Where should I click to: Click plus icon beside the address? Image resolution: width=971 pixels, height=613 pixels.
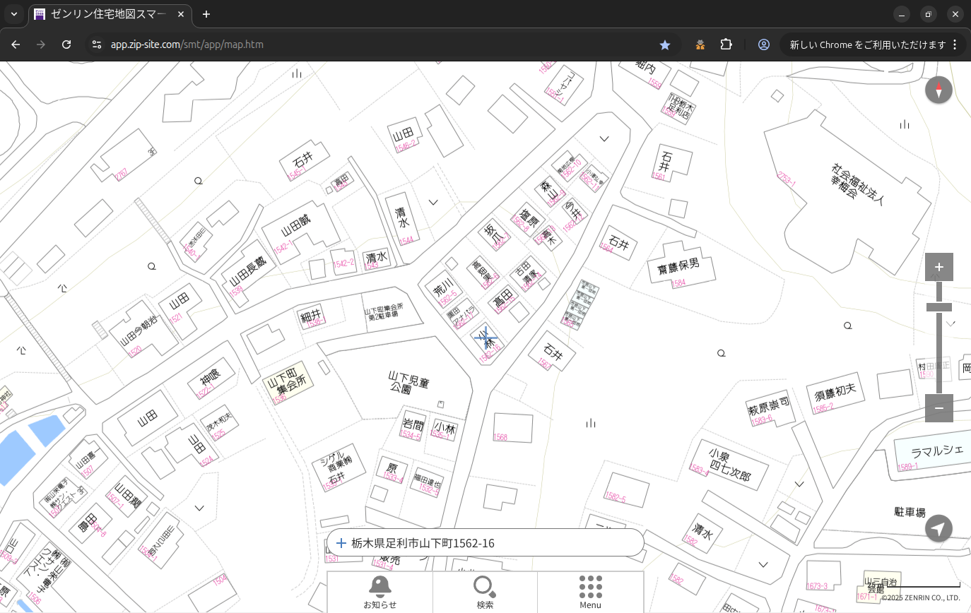(341, 543)
